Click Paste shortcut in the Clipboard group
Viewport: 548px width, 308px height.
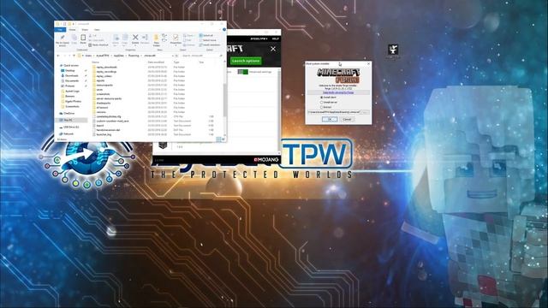tap(98, 44)
